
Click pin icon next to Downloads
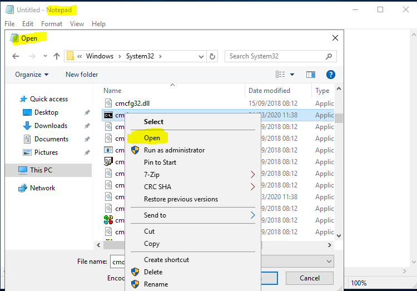87,126
